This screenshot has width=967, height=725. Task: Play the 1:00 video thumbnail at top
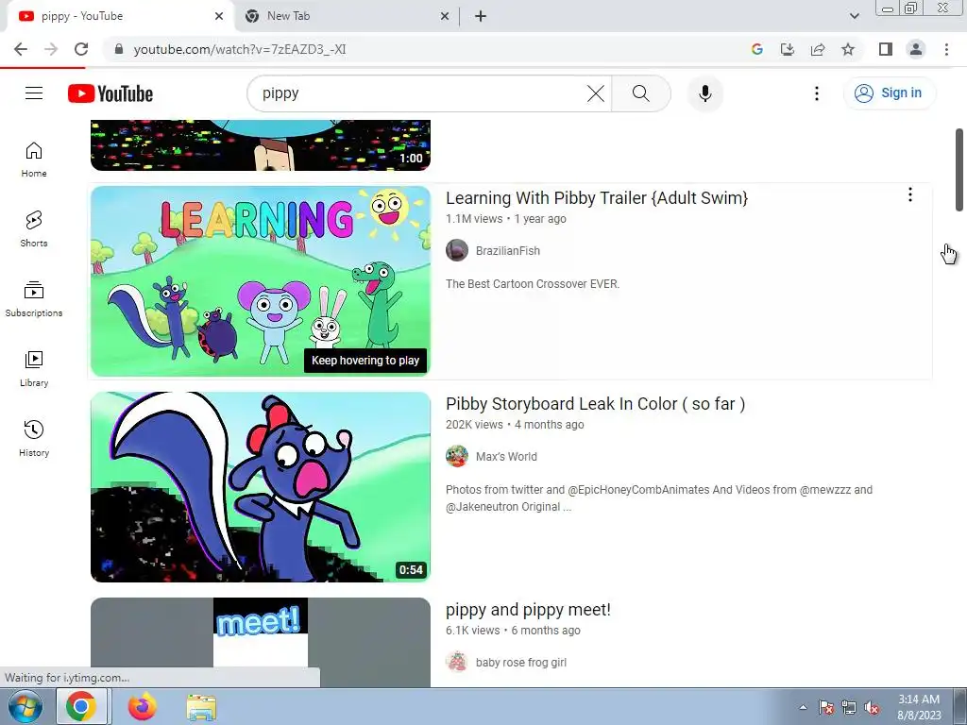point(261,144)
